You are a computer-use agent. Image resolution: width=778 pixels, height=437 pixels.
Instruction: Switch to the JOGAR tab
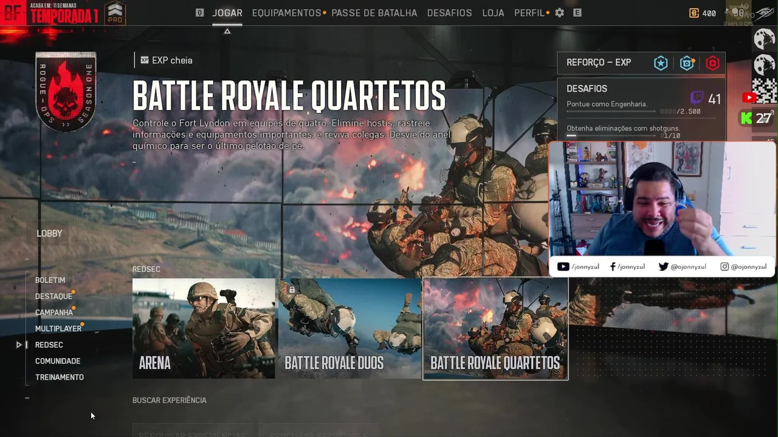[x=227, y=13]
